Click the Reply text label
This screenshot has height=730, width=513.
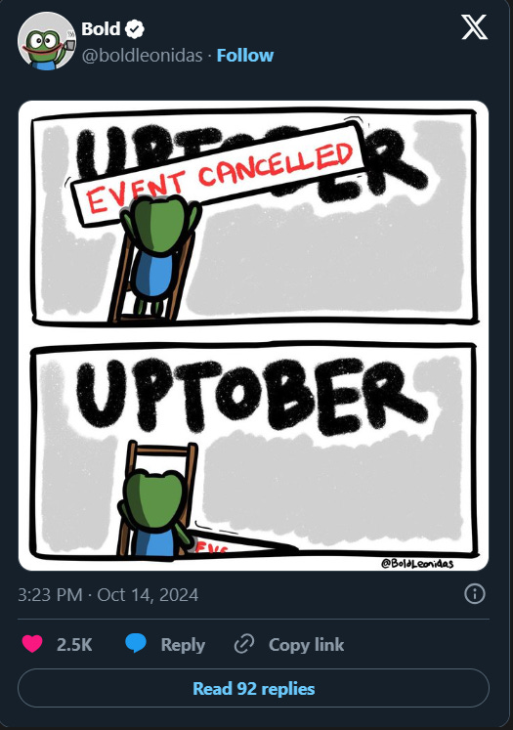point(183,644)
